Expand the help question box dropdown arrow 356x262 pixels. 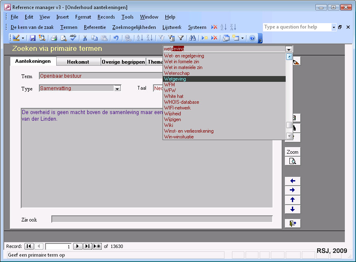[x=334, y=27]
